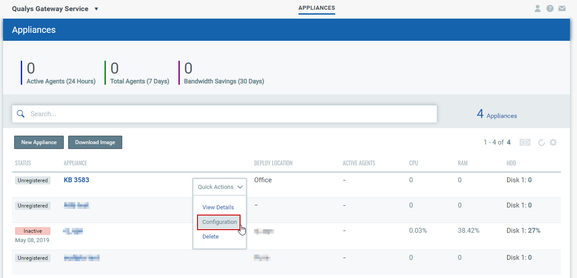Select Configuration from Quick Actions
Viewport: 577px width, 278px height.
[218, 222]
